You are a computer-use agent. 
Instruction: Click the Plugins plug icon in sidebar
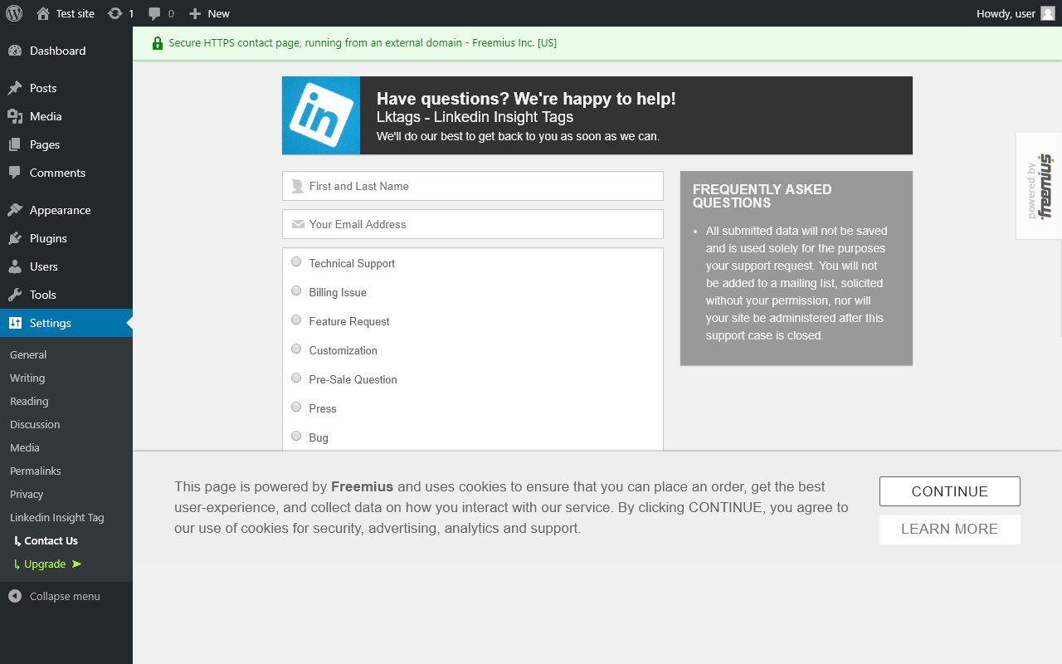click(15, 238)
